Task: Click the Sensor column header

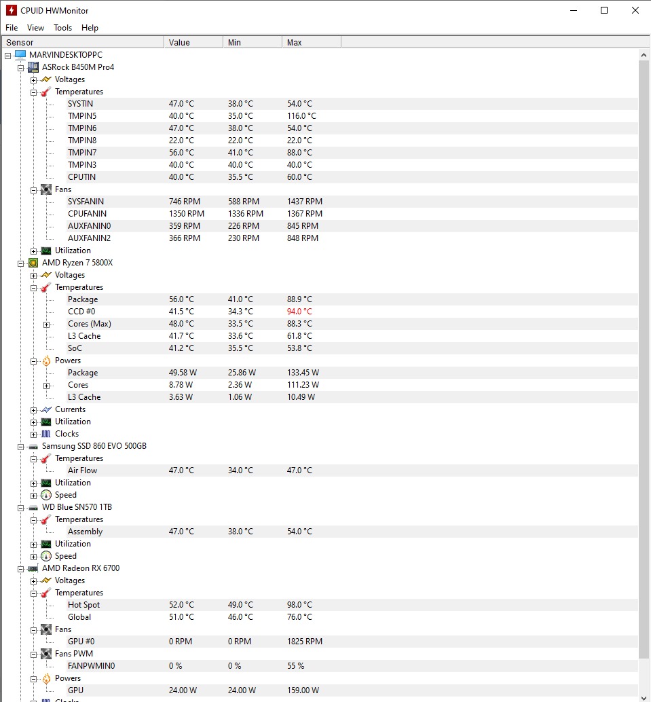Action: point(83,43)
